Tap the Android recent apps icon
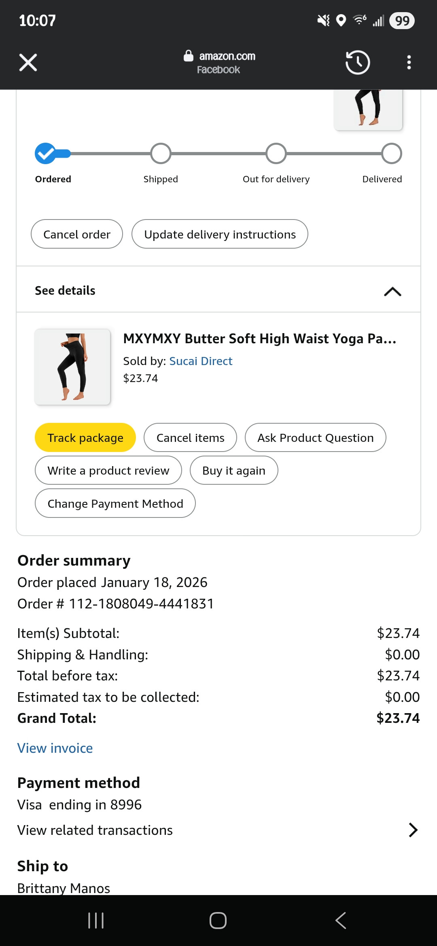 96,921
